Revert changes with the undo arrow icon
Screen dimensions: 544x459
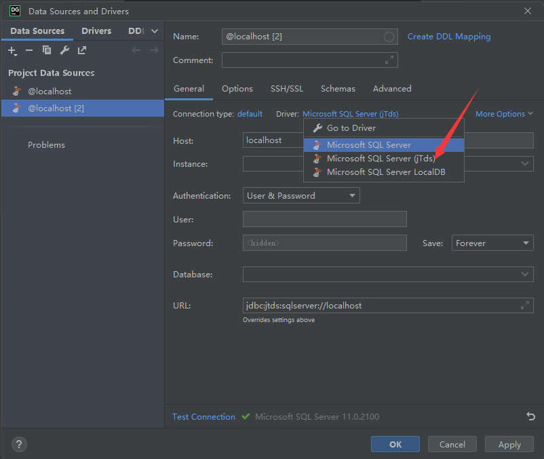click(x=530, y=416)
